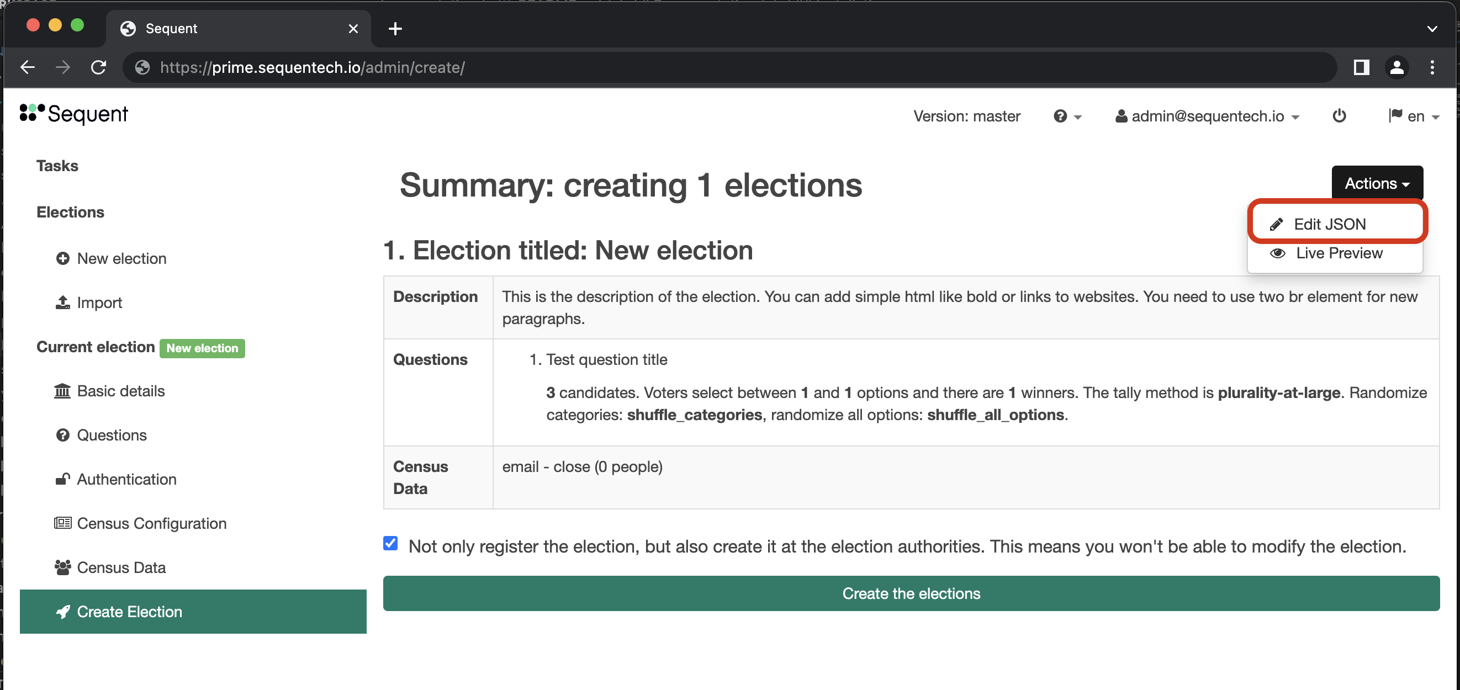Click the Questions sidebar item
1460x690 pixels.
112,435
